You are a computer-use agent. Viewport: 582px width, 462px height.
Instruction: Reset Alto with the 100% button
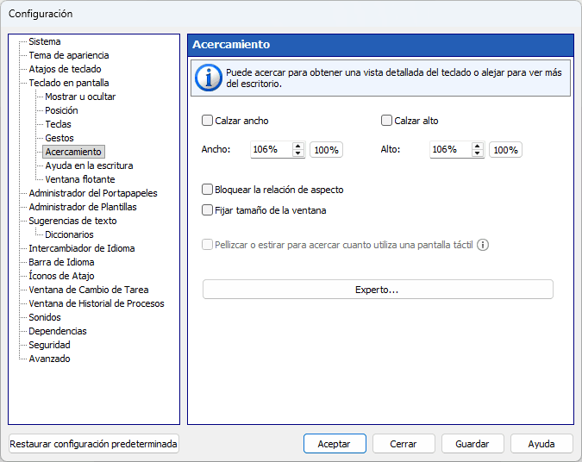(x=505, y=150)
